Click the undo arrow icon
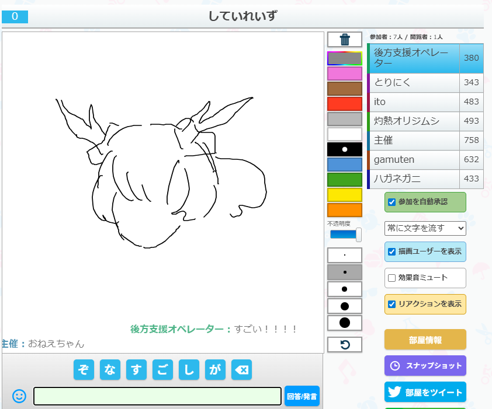This screenshot has height=409, width=492. (x=345, y=345)
